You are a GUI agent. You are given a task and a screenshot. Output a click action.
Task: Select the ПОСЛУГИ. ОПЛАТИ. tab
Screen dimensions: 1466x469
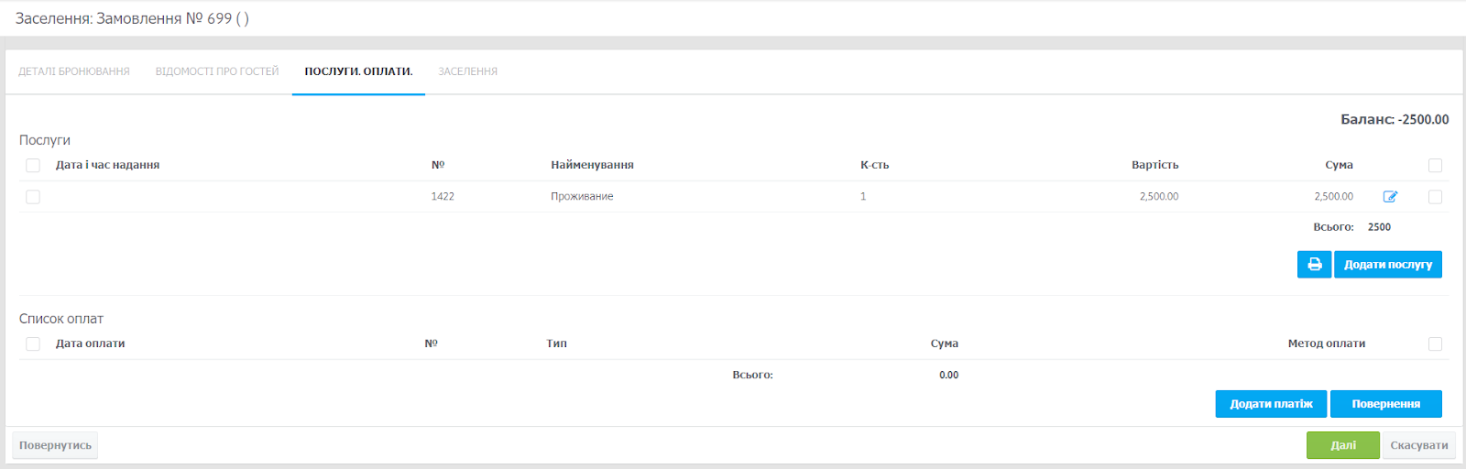[x=358, y=71]
